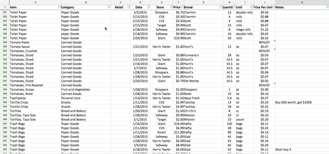329x154 pixels.
Task: Select the Furmano's brand cell
Action: point(203,55)
